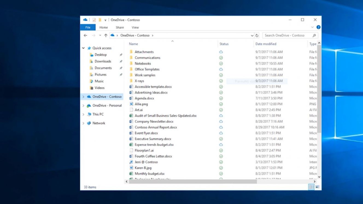Expand the OneDrive - Personal tree node
The height and width of the screenshot is (204, 363).
coord(83,105)
